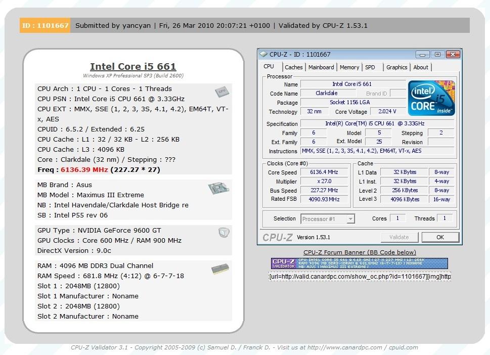Click the OK button
The height and width of the screenshot is (355, 490).
click(440, 237)
